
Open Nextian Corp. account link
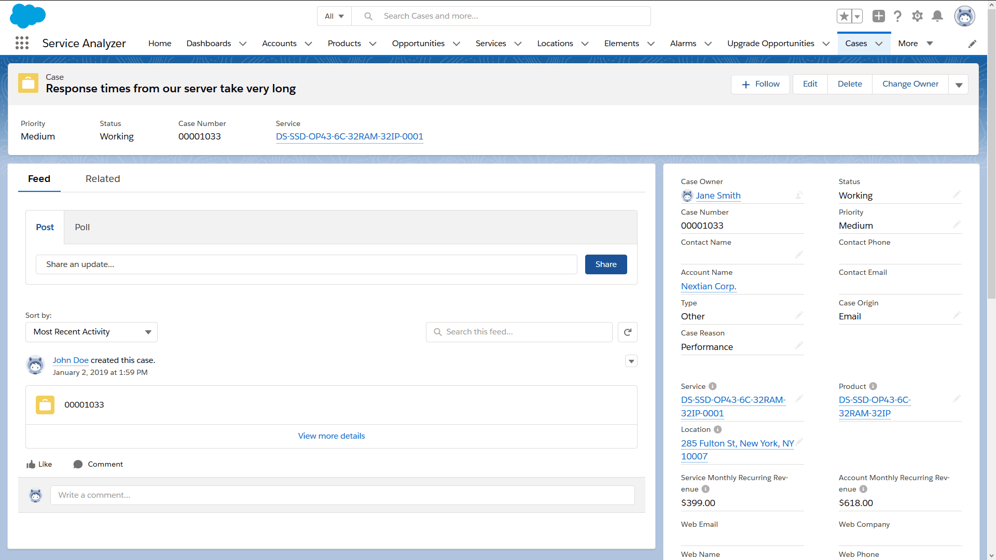708,286
